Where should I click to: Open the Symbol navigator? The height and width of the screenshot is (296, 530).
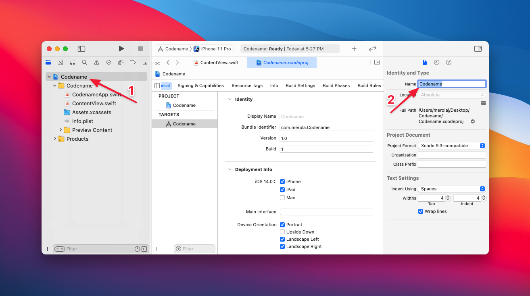72,63
